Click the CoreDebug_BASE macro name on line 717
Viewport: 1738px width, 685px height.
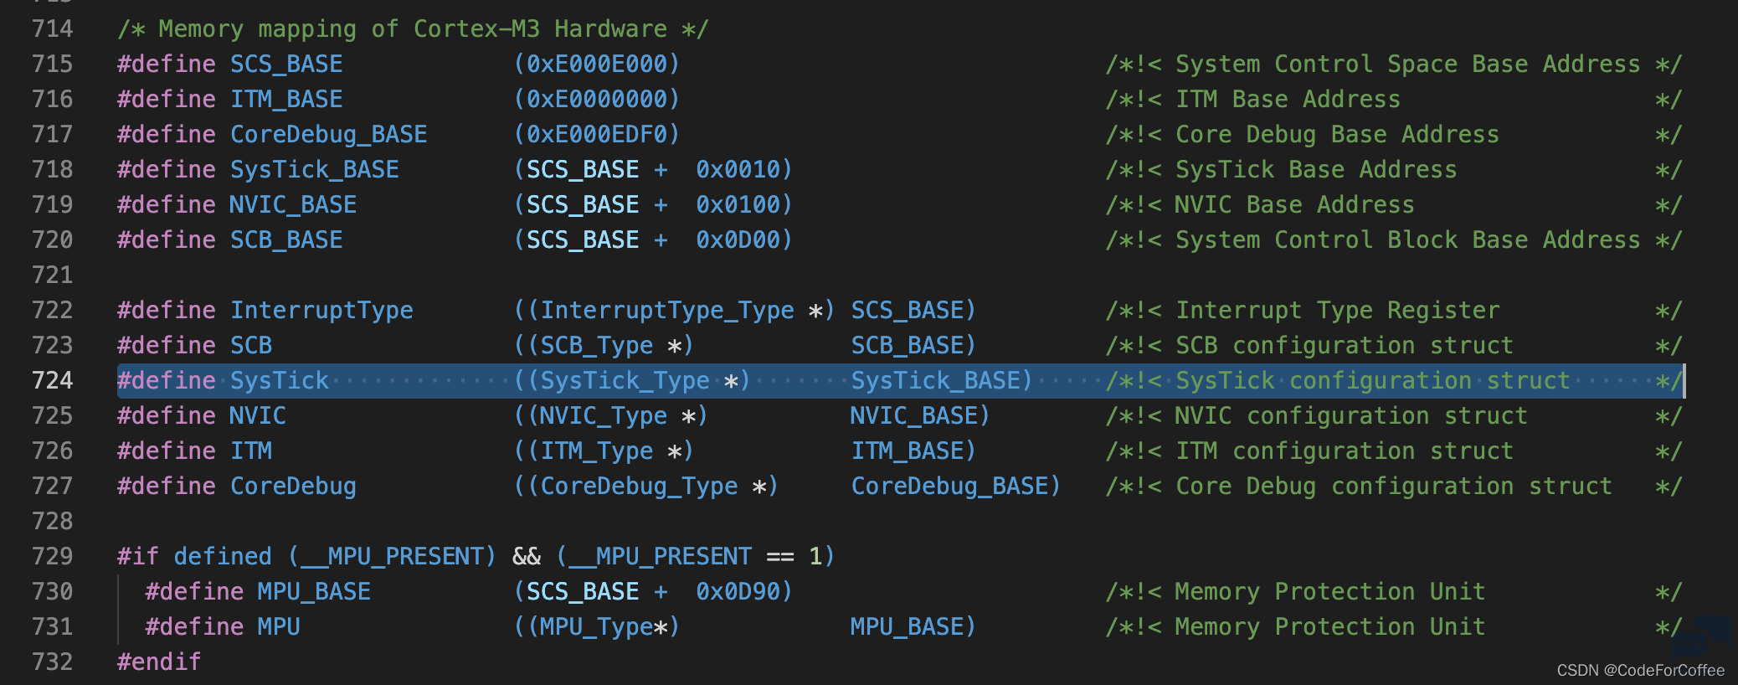[x=328, y=135]
